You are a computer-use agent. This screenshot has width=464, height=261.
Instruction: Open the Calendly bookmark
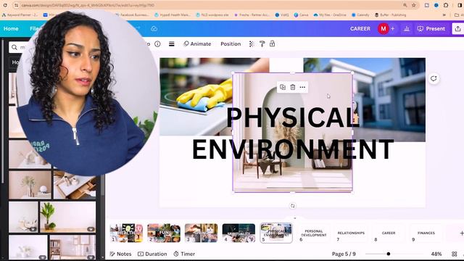pyautogui.click(x=360, y=14)
